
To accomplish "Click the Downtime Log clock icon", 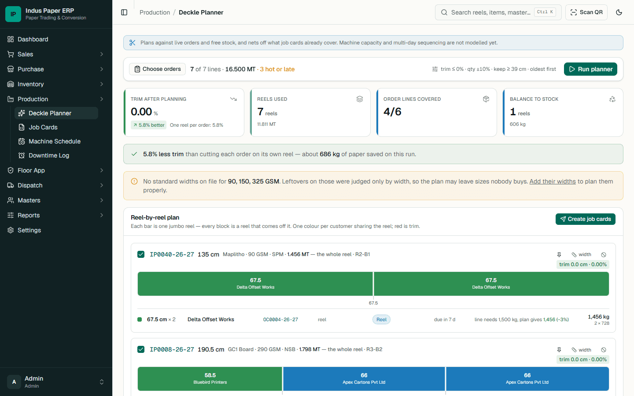I will 22,155.
